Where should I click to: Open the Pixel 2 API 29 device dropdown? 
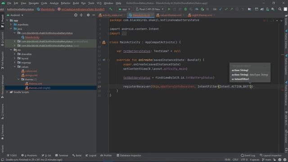(149, 9)
